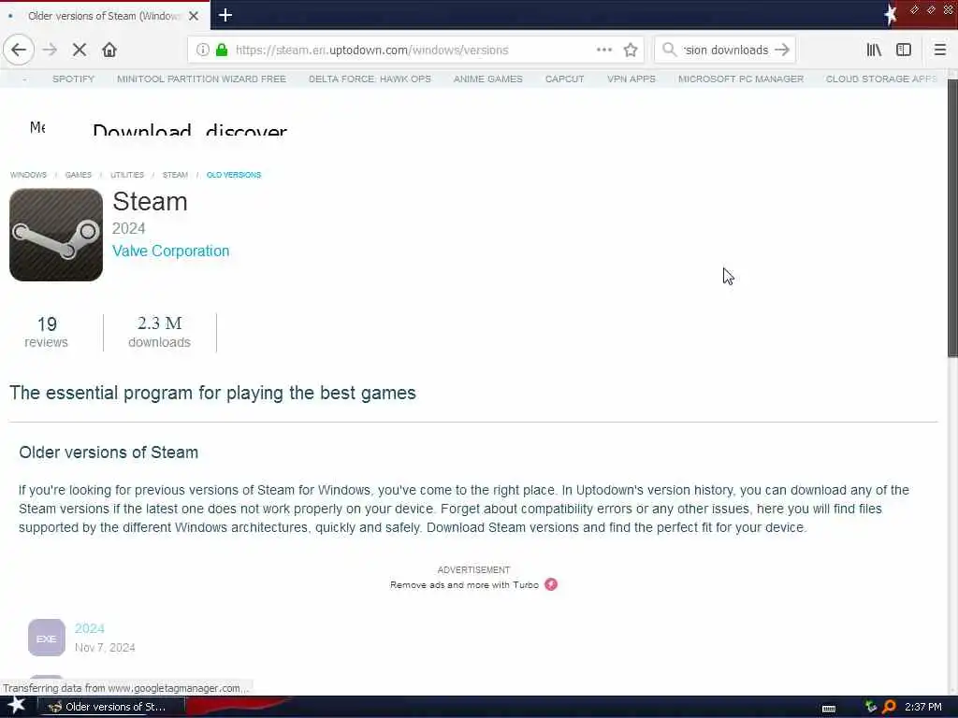This screenshot has width=958, height=718.
Task: Click the 2:37 PM clock
Action: tap(923, 707)
